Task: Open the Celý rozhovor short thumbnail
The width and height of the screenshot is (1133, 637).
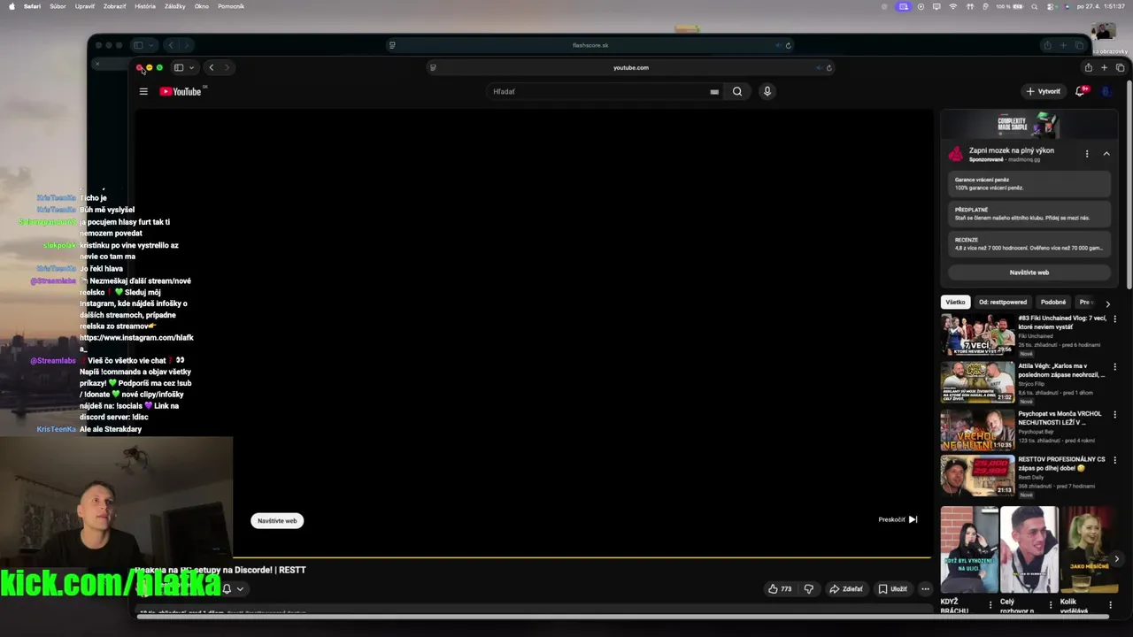Action: coord(1029,549)
